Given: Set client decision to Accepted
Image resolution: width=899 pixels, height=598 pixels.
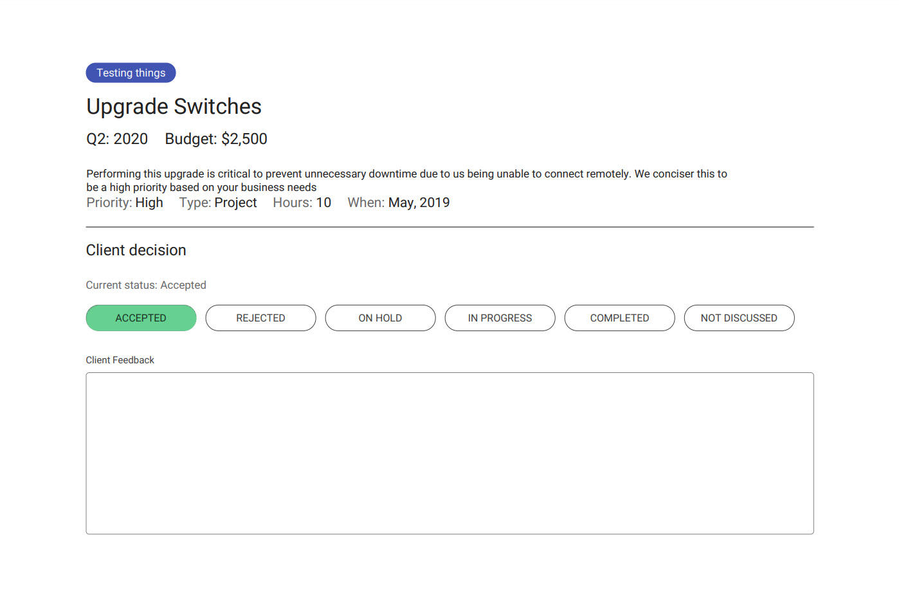Looking at the screenshot, I should 141,318.
